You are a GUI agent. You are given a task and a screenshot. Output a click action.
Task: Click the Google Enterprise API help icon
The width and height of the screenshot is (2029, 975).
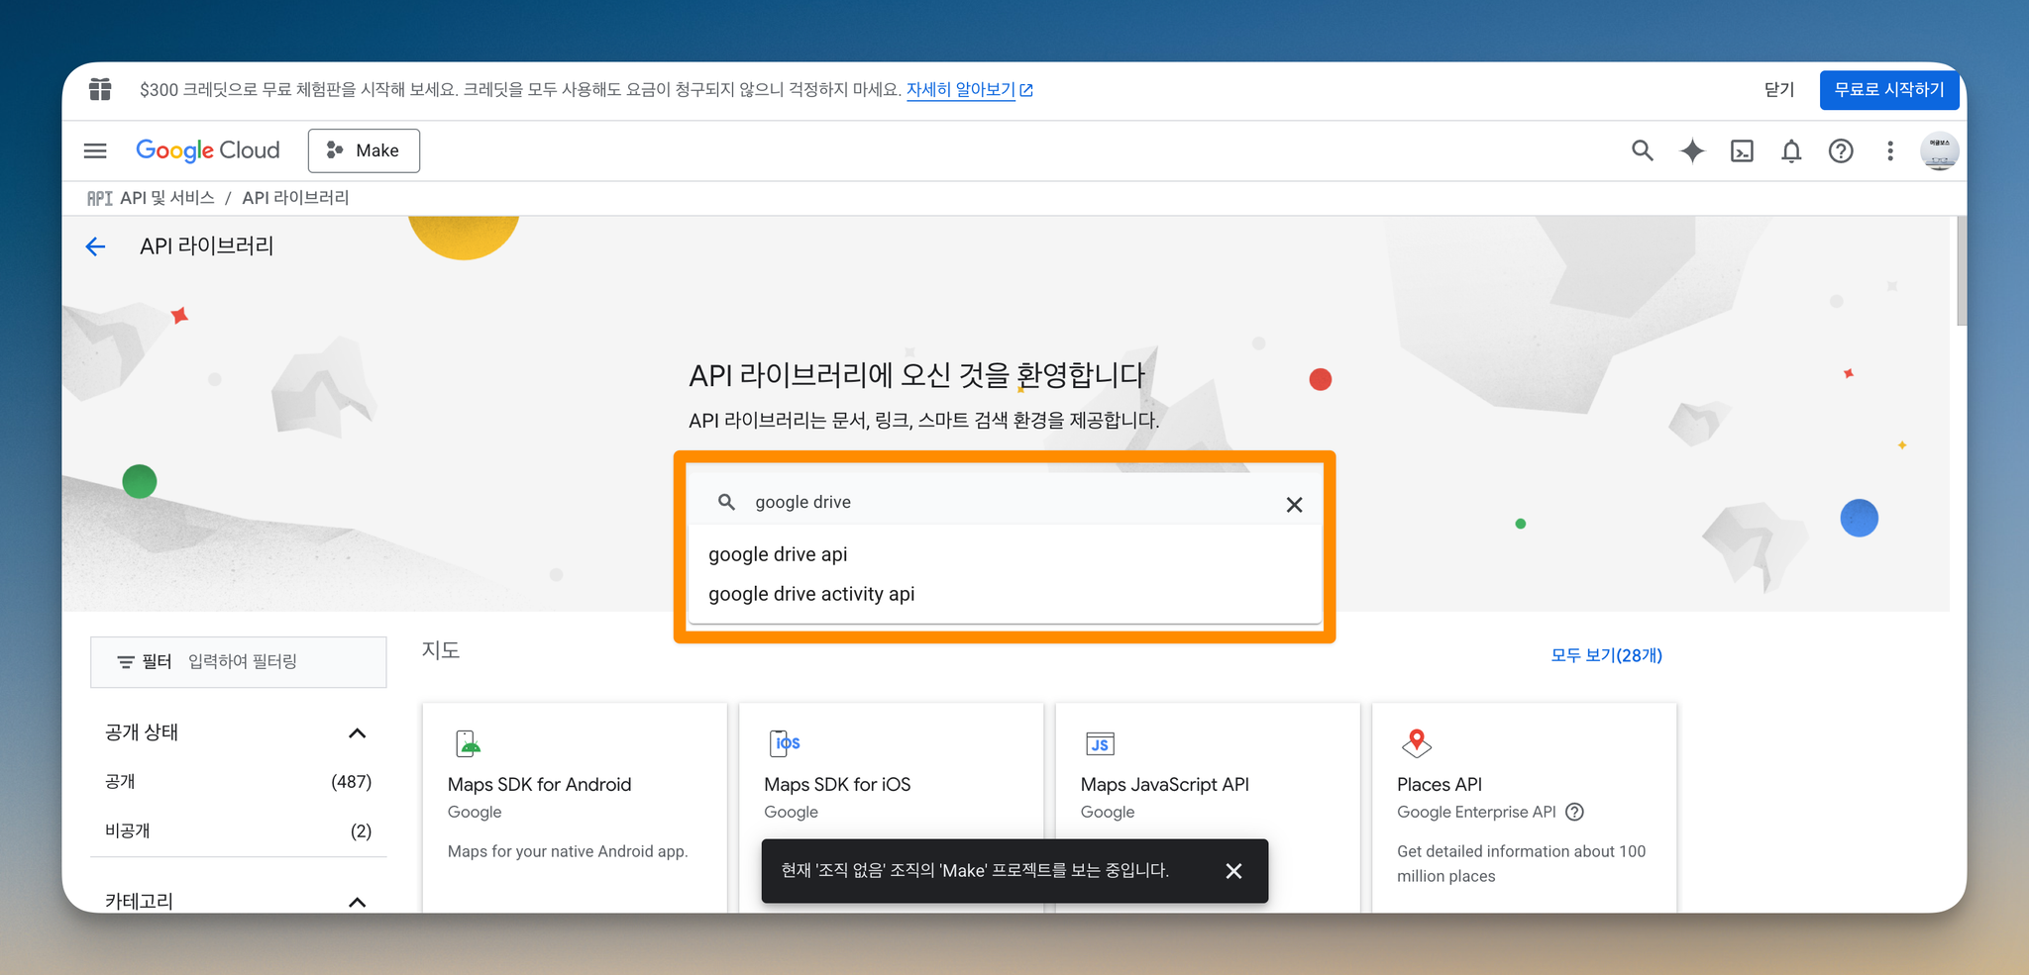[x=1574, y=812]
